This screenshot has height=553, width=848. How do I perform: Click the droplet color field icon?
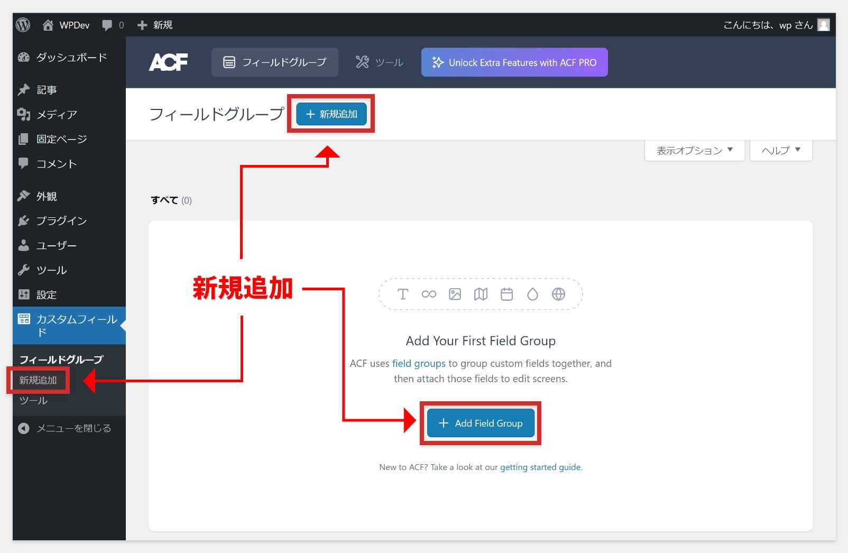532,294
